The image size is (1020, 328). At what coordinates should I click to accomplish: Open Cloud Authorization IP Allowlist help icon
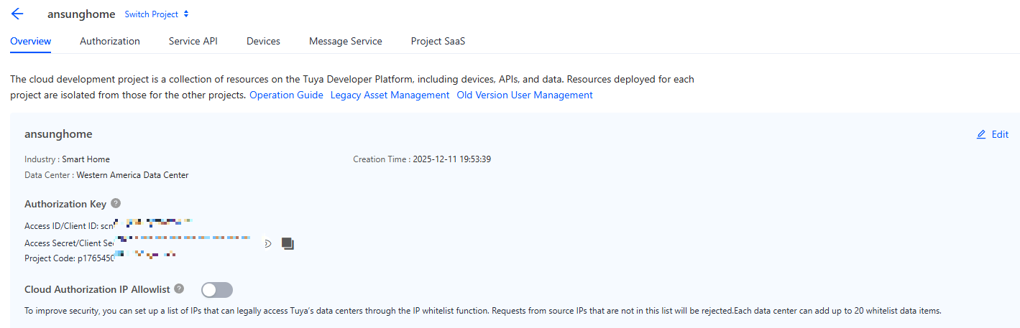(179, 289)
